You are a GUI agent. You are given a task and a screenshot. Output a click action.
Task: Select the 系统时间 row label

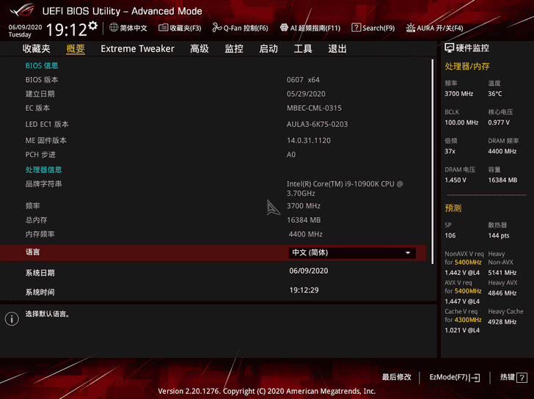[40, 292]
